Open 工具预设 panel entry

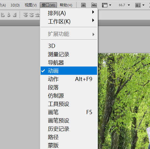click(69, 104)
